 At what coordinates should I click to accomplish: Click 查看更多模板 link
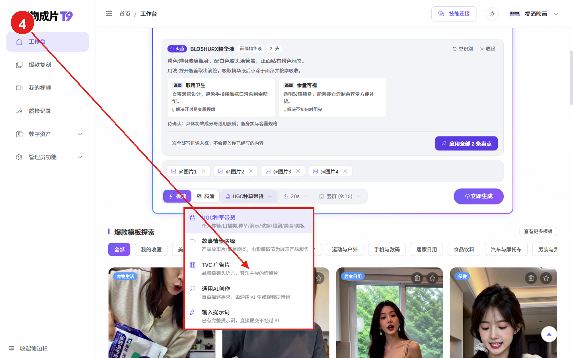tap(538, 232)
